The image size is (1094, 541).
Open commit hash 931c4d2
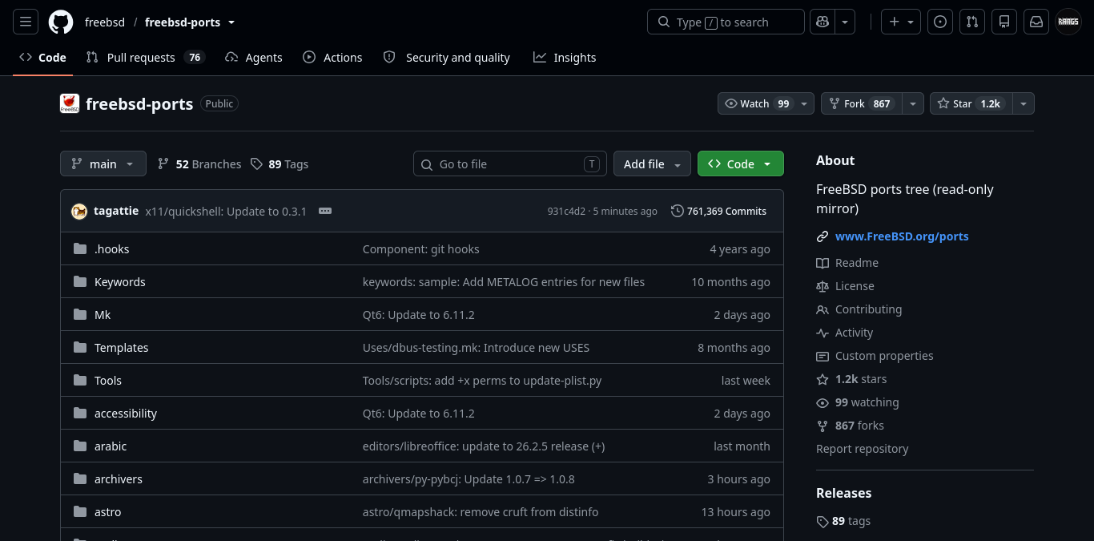[x=566, y=212]
